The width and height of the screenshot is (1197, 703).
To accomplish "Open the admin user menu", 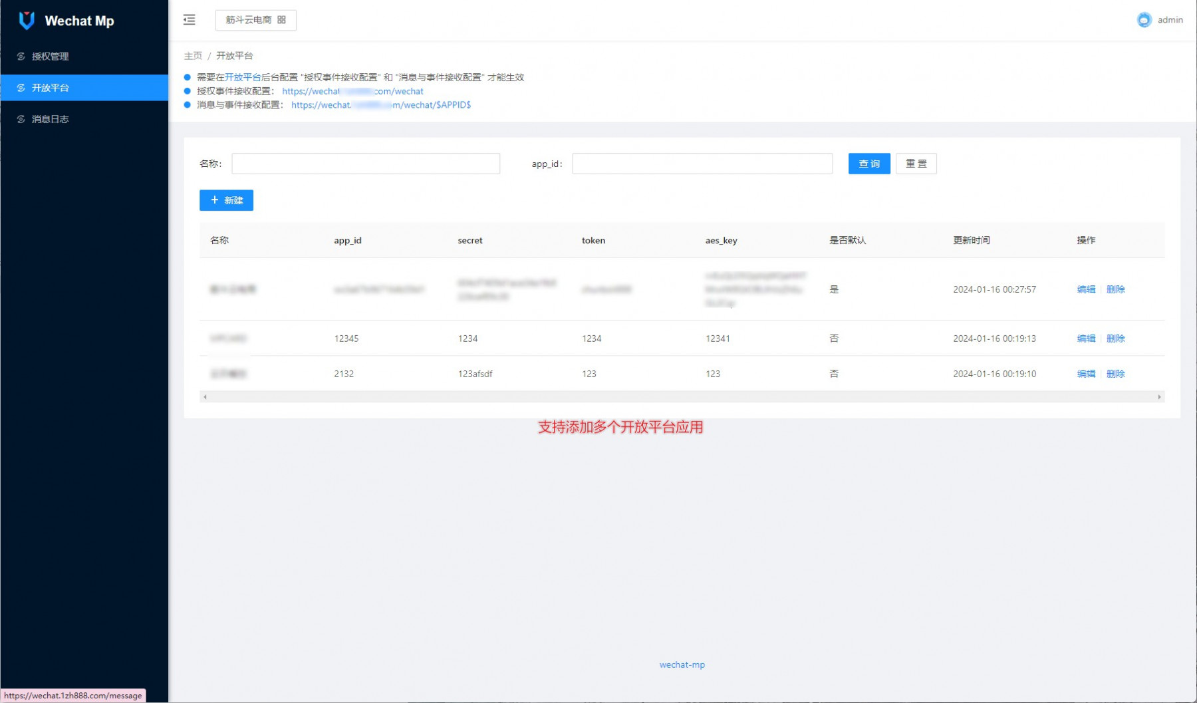I will pyautogui.click(x=1160, y=20).
